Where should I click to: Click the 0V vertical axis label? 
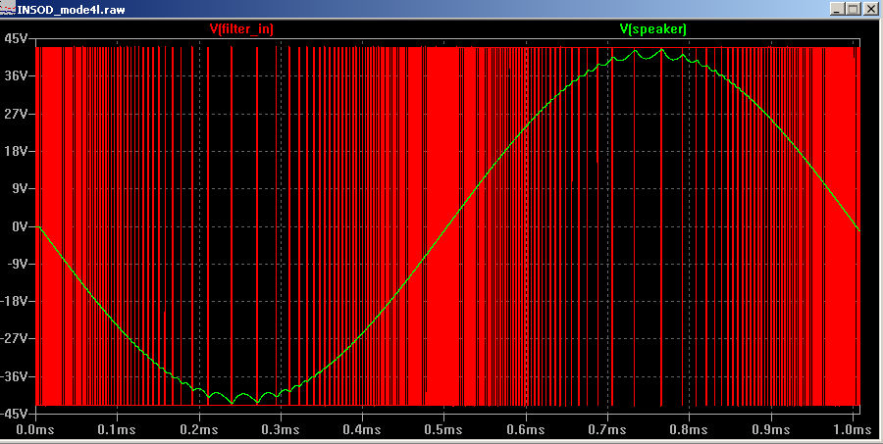tap(19, 226)
